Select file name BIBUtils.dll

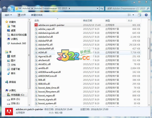(x=44, y=84)
